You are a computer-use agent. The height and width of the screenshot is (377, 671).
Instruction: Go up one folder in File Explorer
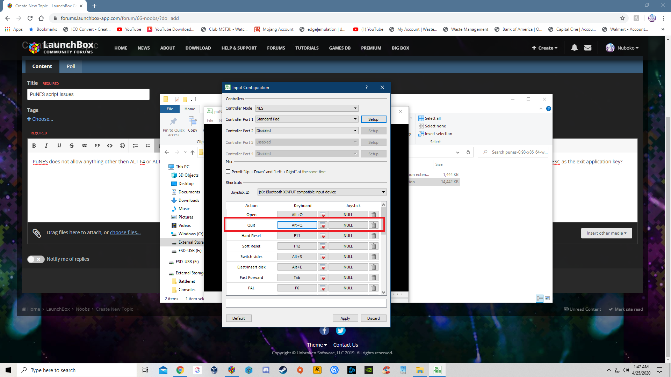coord(193,152)
